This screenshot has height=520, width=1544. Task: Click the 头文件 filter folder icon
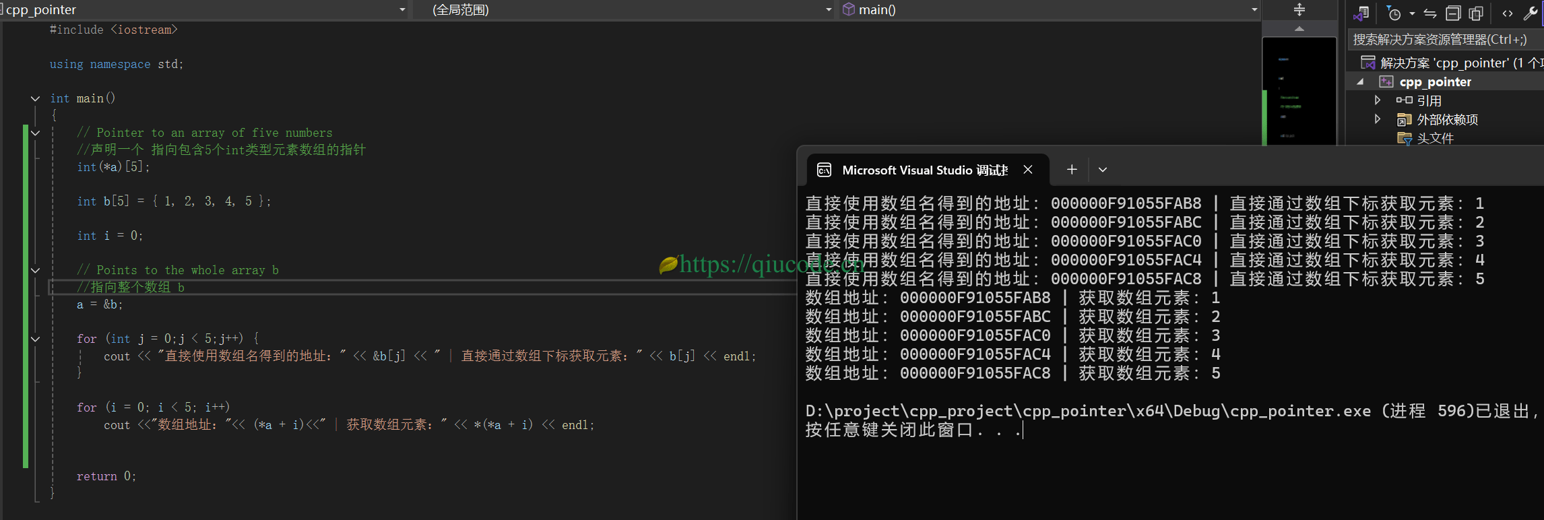[1404, 138]
